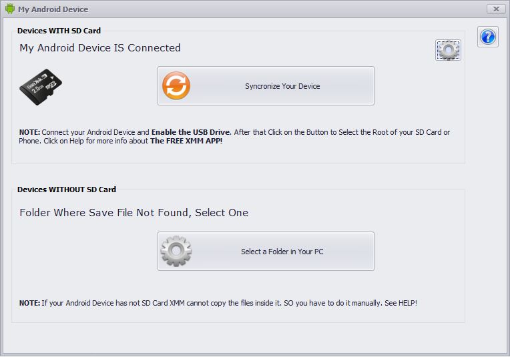Close the My Android Device window
The image size is (510, 357).
coord(495,9)
